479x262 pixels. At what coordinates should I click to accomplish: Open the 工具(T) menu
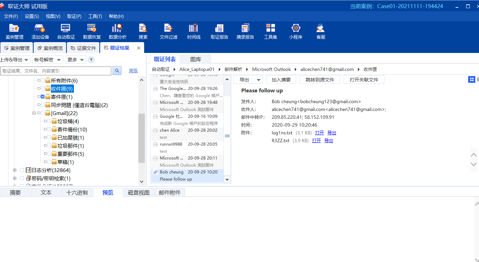pyautogui.click(x=95, y=16)
